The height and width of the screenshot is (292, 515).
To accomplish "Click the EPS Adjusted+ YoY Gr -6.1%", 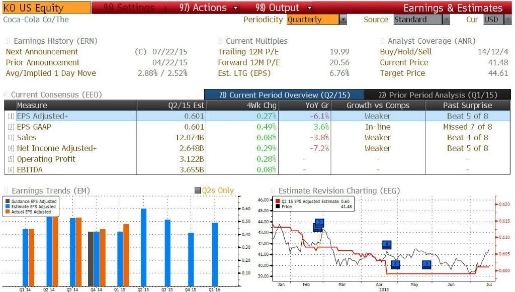I will [x=319, y=116].
